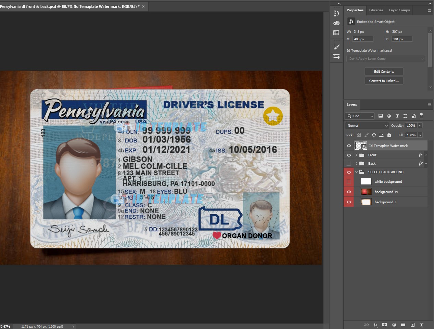Open the Color palette panel icon
The height and width of the screenshot is (329, 434).
point(336,23)
